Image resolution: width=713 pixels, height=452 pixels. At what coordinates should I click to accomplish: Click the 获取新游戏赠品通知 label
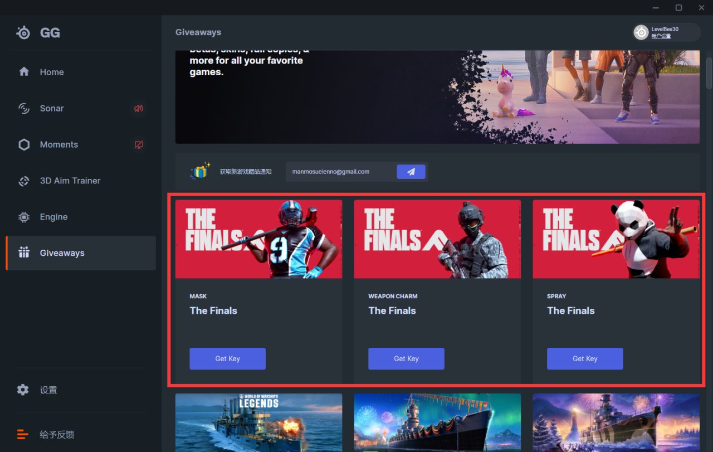click(246, 172)
